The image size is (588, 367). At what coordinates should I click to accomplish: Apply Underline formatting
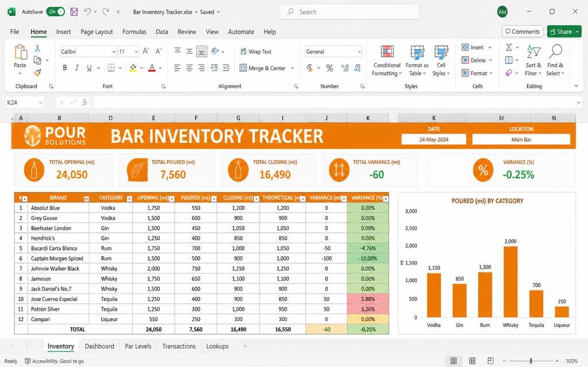click(x=89, y=68)
